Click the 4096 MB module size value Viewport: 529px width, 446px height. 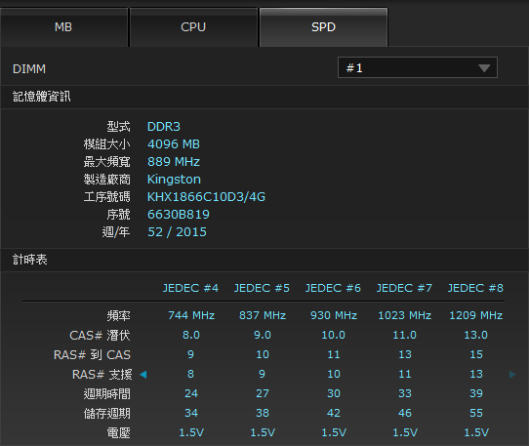coord(174,144)
